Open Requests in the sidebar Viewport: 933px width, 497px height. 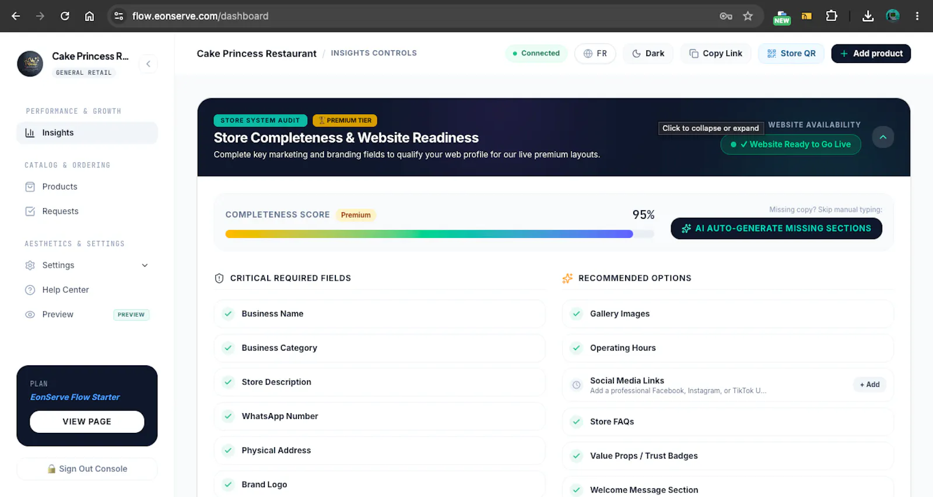[87, 211]
